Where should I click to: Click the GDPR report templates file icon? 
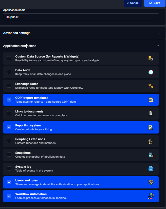[x=151, y=100]
